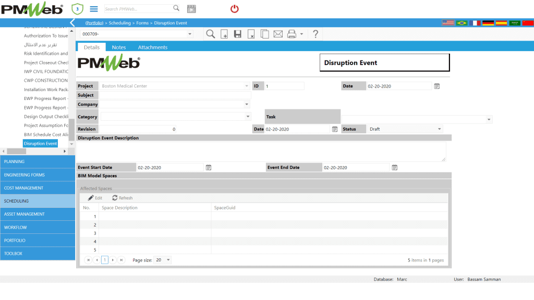
Task: Click the Portfolio breadcrumb link
Action: (x=94, y=23)
